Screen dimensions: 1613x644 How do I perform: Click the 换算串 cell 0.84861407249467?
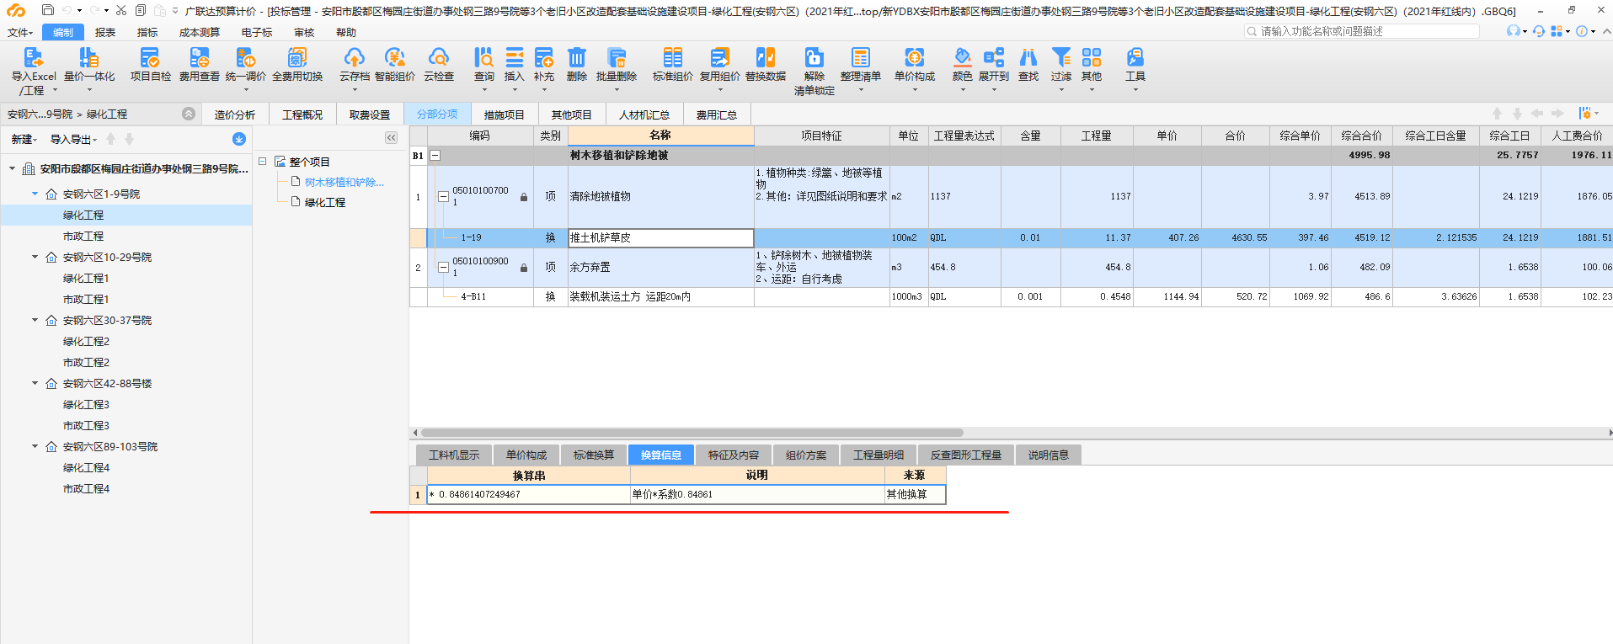tap(529, 494)
